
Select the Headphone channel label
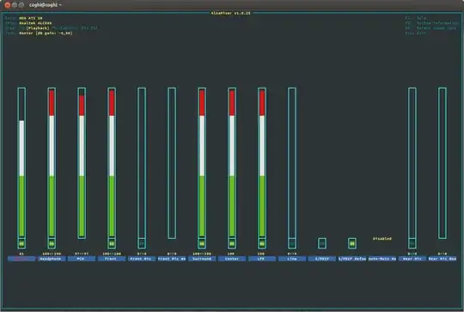(52, 259)
